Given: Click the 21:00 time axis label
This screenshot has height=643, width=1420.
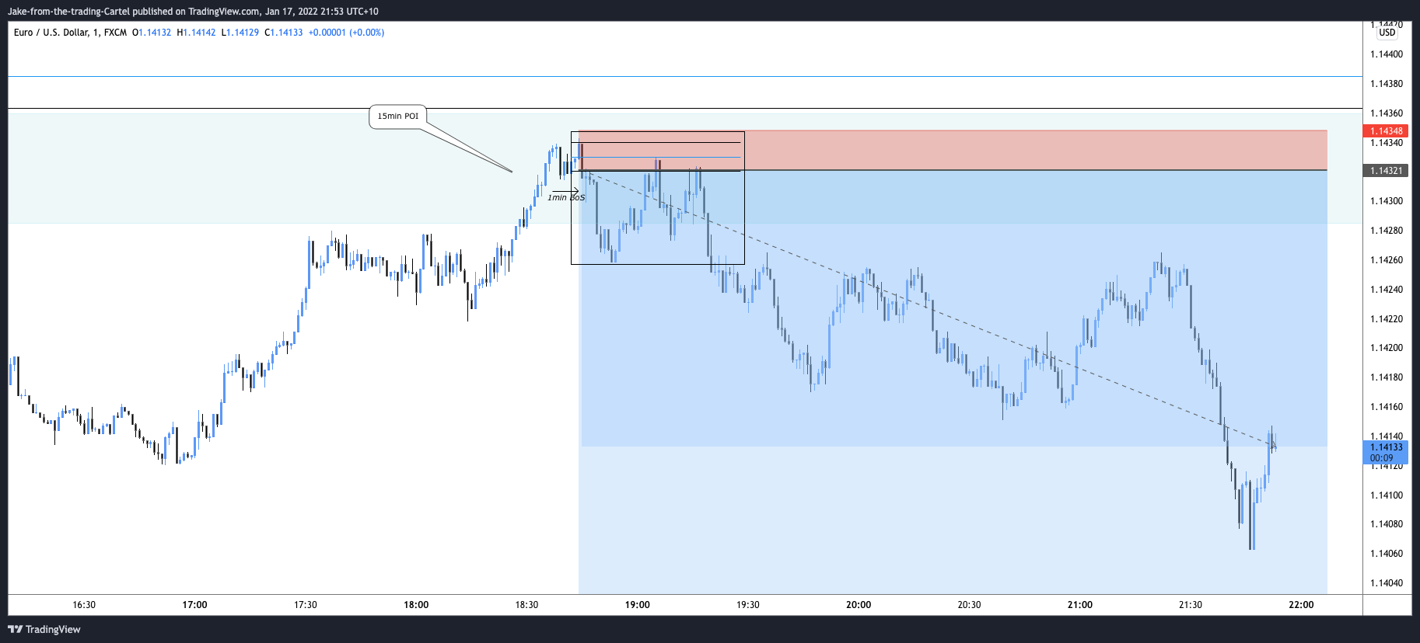Looking at the screenshot, I should [1080, 605].
